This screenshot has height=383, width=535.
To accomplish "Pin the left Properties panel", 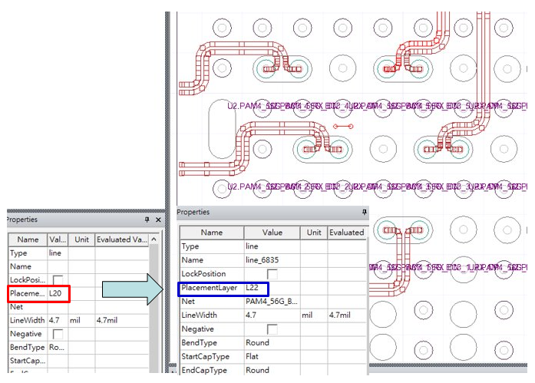I will point(147,220).
